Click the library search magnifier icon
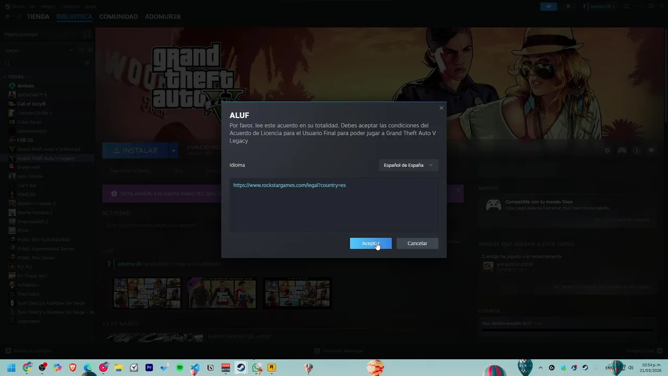This screenshot has height=376, width=668. 7,63
